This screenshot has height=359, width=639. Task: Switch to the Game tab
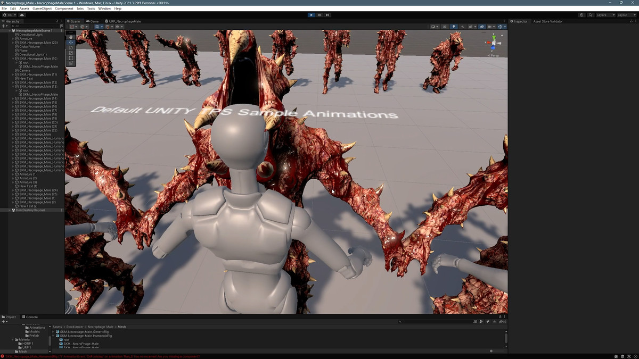(x=93, y=21)
